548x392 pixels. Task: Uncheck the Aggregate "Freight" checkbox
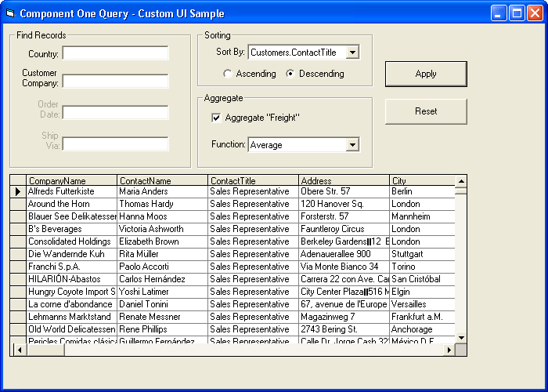pyautogui.click(x=216, y=118)
